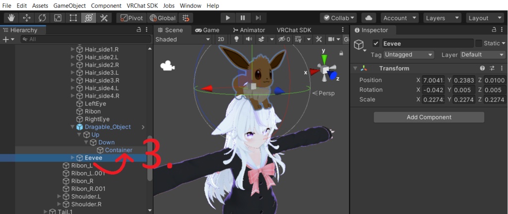The width and height of the screenshot is (508, 214).
Task: Select the Rotate tool
Action: [42, 18]
